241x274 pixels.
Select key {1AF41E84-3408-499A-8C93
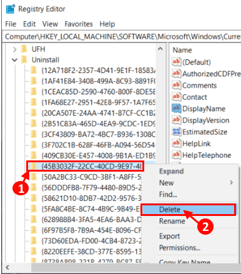[x=99, y=81]
